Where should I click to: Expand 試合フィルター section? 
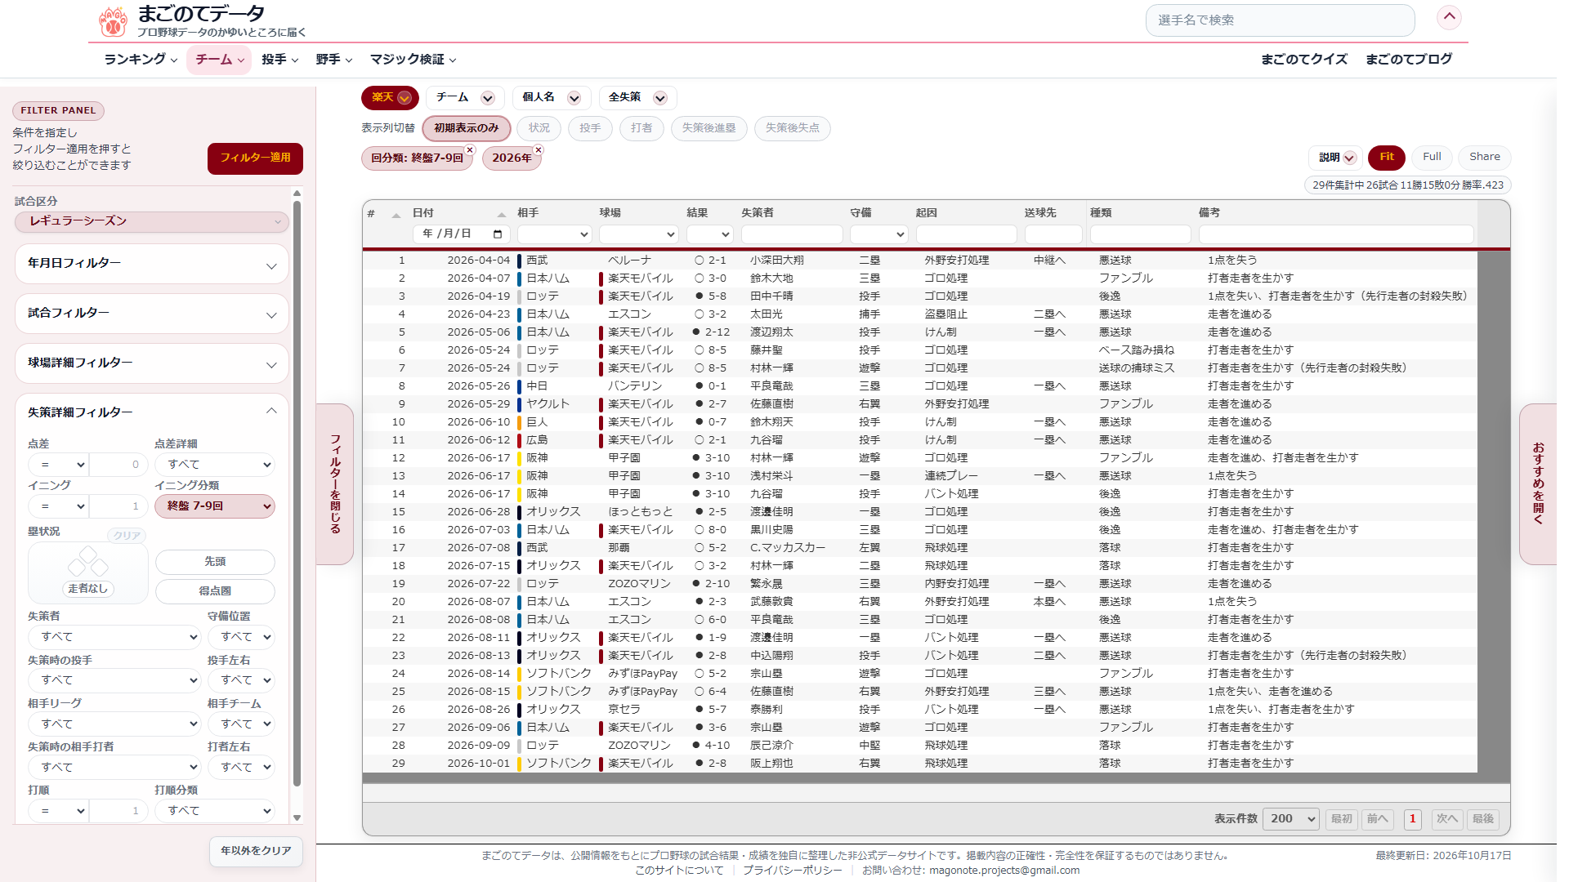152,314
